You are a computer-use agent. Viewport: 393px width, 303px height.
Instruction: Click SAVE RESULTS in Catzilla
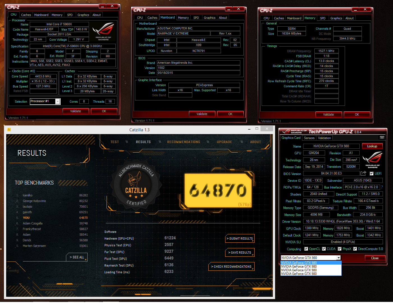coord(240,252)
